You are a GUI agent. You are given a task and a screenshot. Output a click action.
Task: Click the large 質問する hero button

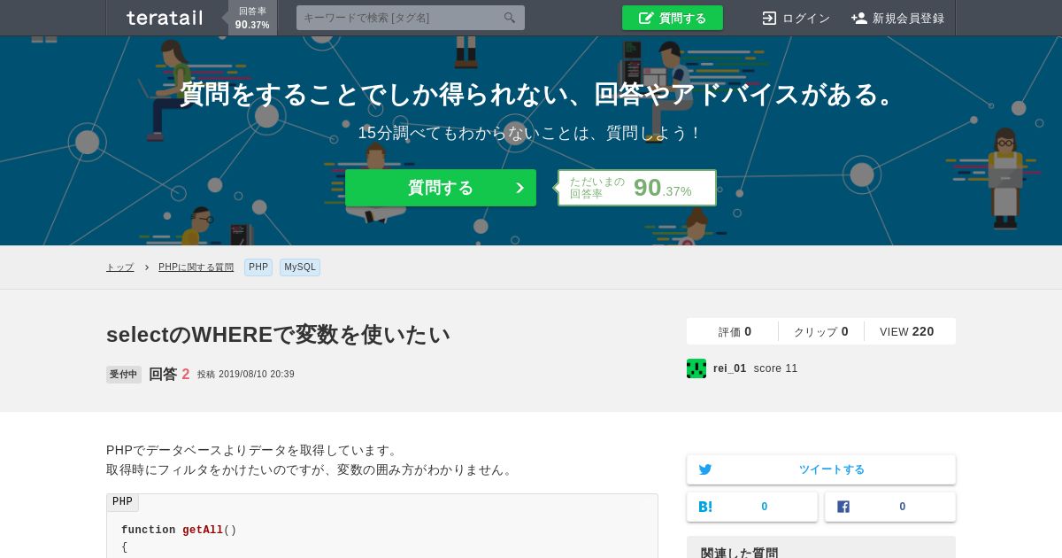pos(441,188)
